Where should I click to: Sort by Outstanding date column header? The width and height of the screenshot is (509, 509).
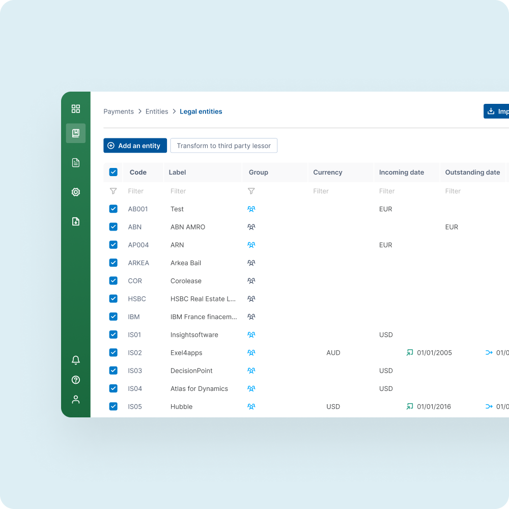(472, 173)
